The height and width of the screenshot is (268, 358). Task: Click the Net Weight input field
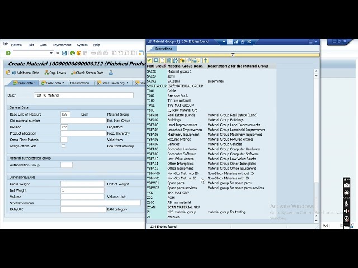click(82, 190)
